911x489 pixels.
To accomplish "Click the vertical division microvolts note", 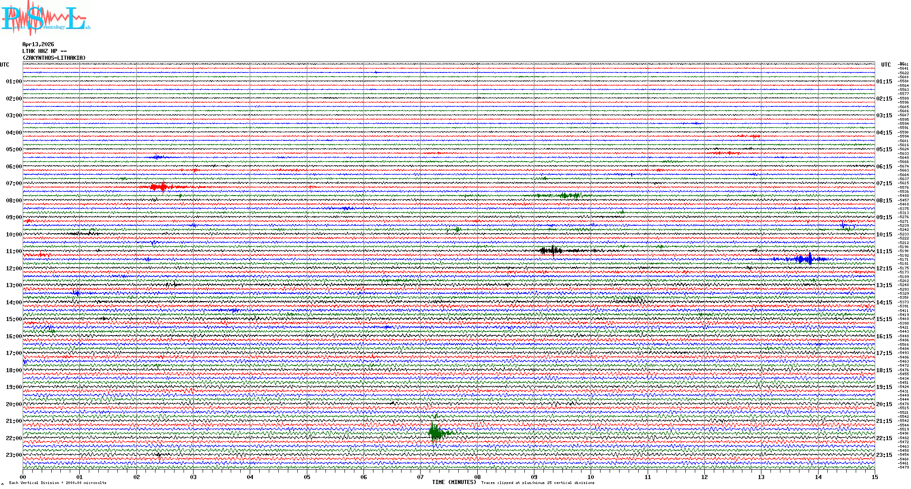I will coord(58,483).
